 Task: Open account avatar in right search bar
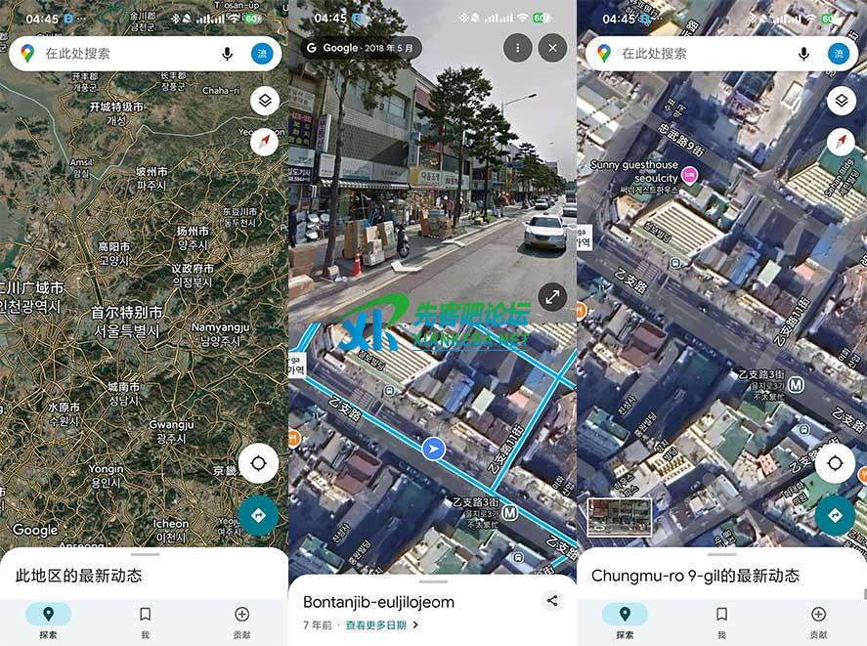[838, 54]
